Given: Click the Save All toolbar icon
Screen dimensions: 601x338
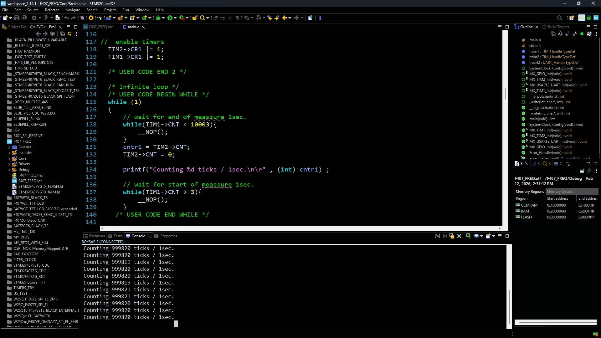Looking at the screenshot, I should click(24, 18).
